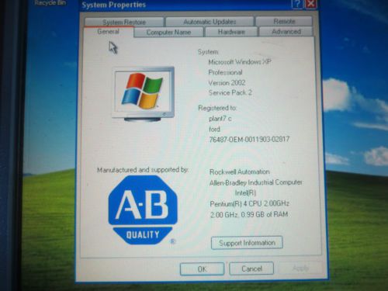The width and height of the screenshot is (388, 291).
Task: Go to the Computer Name tab
Action: [168, 33]
